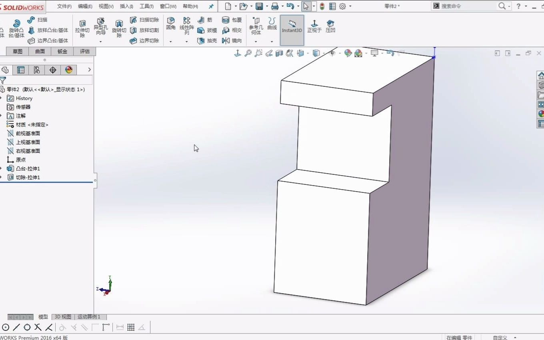Switch view with 正视于 normal to
The image size is (544, 340).
coord(314,26)
